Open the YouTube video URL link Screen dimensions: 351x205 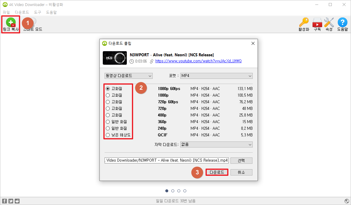pos(198,61)
